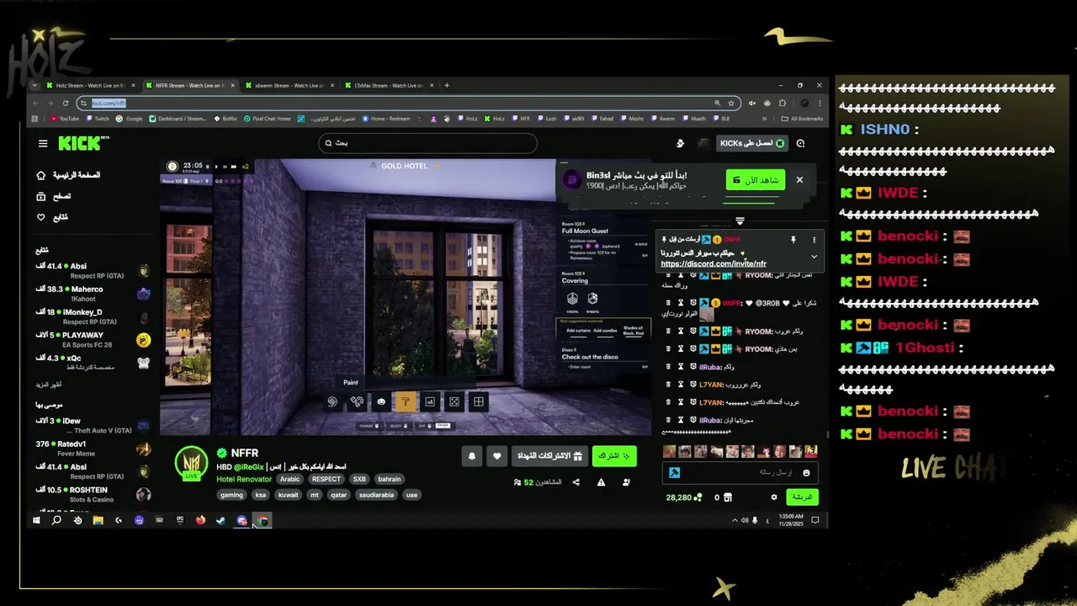Image resolution: width=1077 pixels, height=606 pixels.
Task: Click the taskbar volume speaker icon
Action: click(745, 520)
